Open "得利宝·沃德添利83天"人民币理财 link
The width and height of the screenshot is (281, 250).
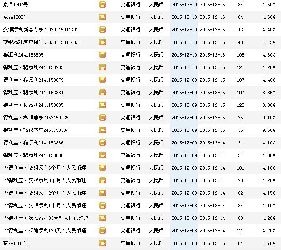click(x=47, y=218)
